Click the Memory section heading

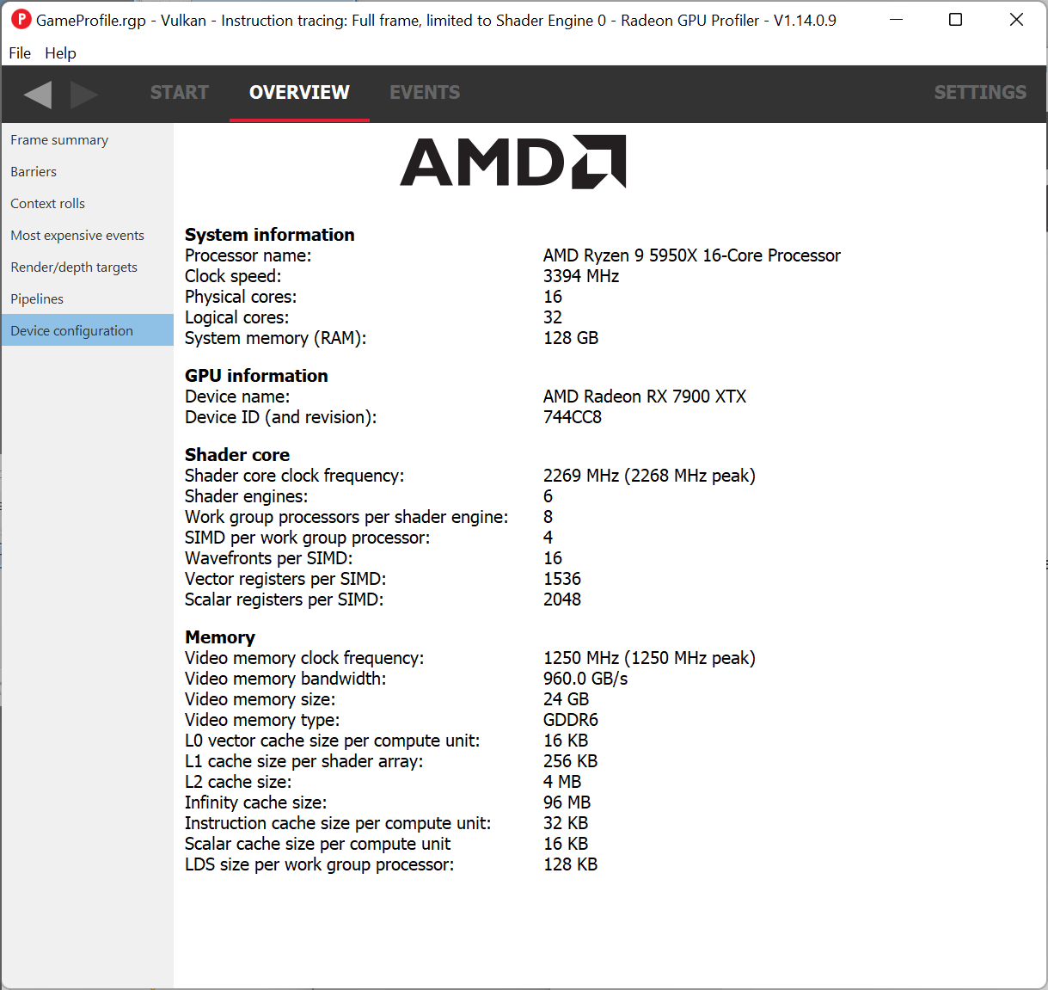pos(220,637)
